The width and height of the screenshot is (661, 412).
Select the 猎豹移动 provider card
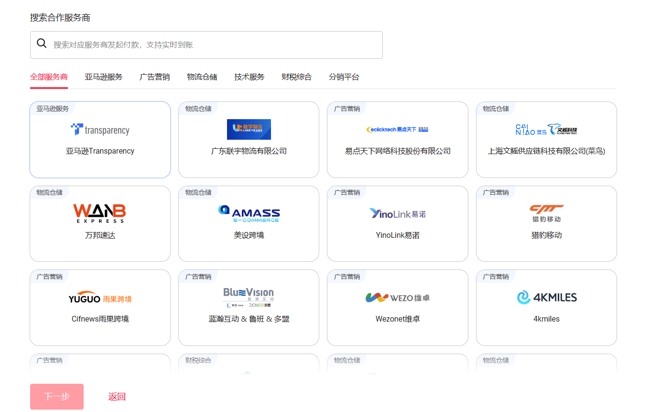tap(546, 223)
